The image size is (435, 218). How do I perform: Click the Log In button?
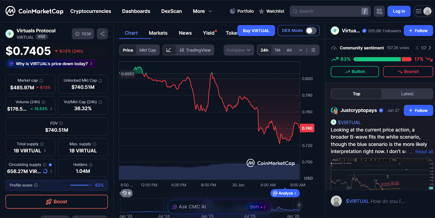pos(399,11)
